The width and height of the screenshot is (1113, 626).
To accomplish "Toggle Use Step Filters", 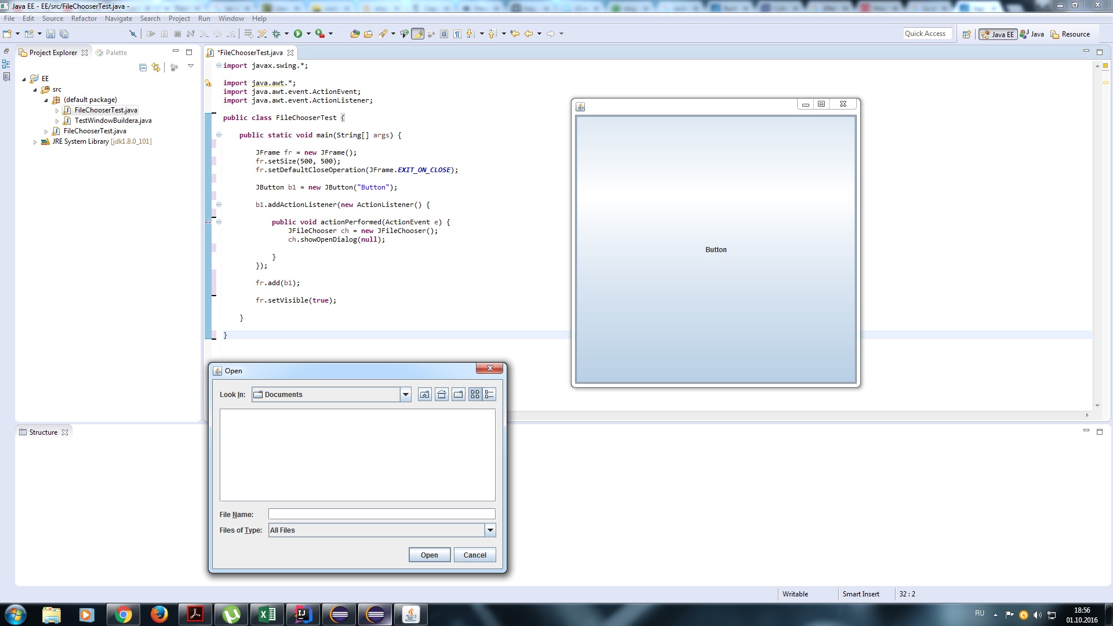I will click(262, 34).
